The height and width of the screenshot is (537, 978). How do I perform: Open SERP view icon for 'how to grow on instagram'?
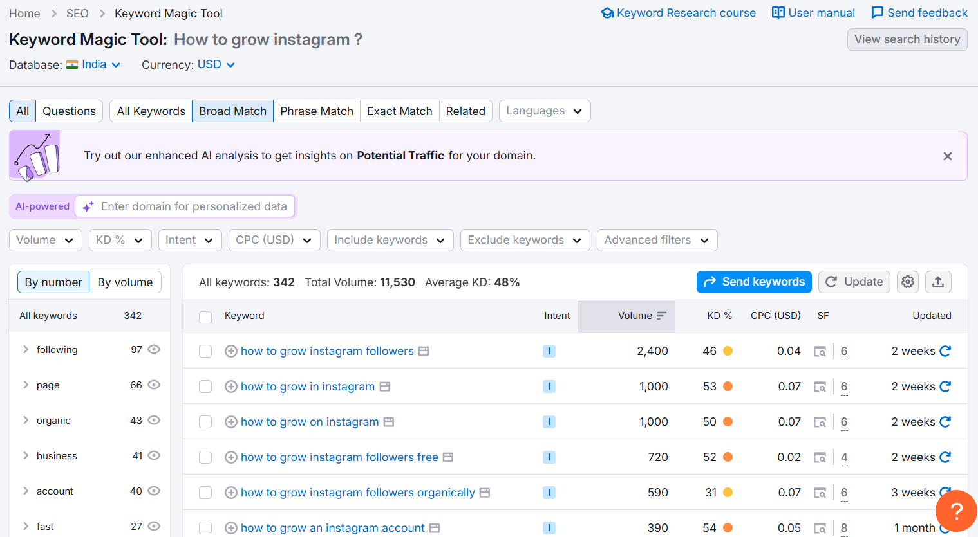[820, 423]
